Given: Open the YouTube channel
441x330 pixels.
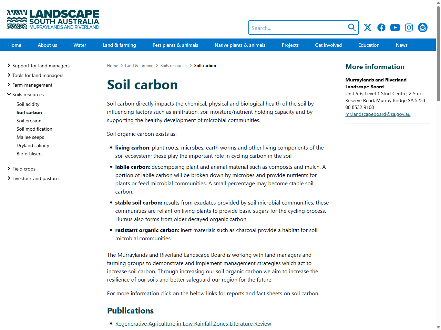Looking at the screenshot, I should (395, 27).
